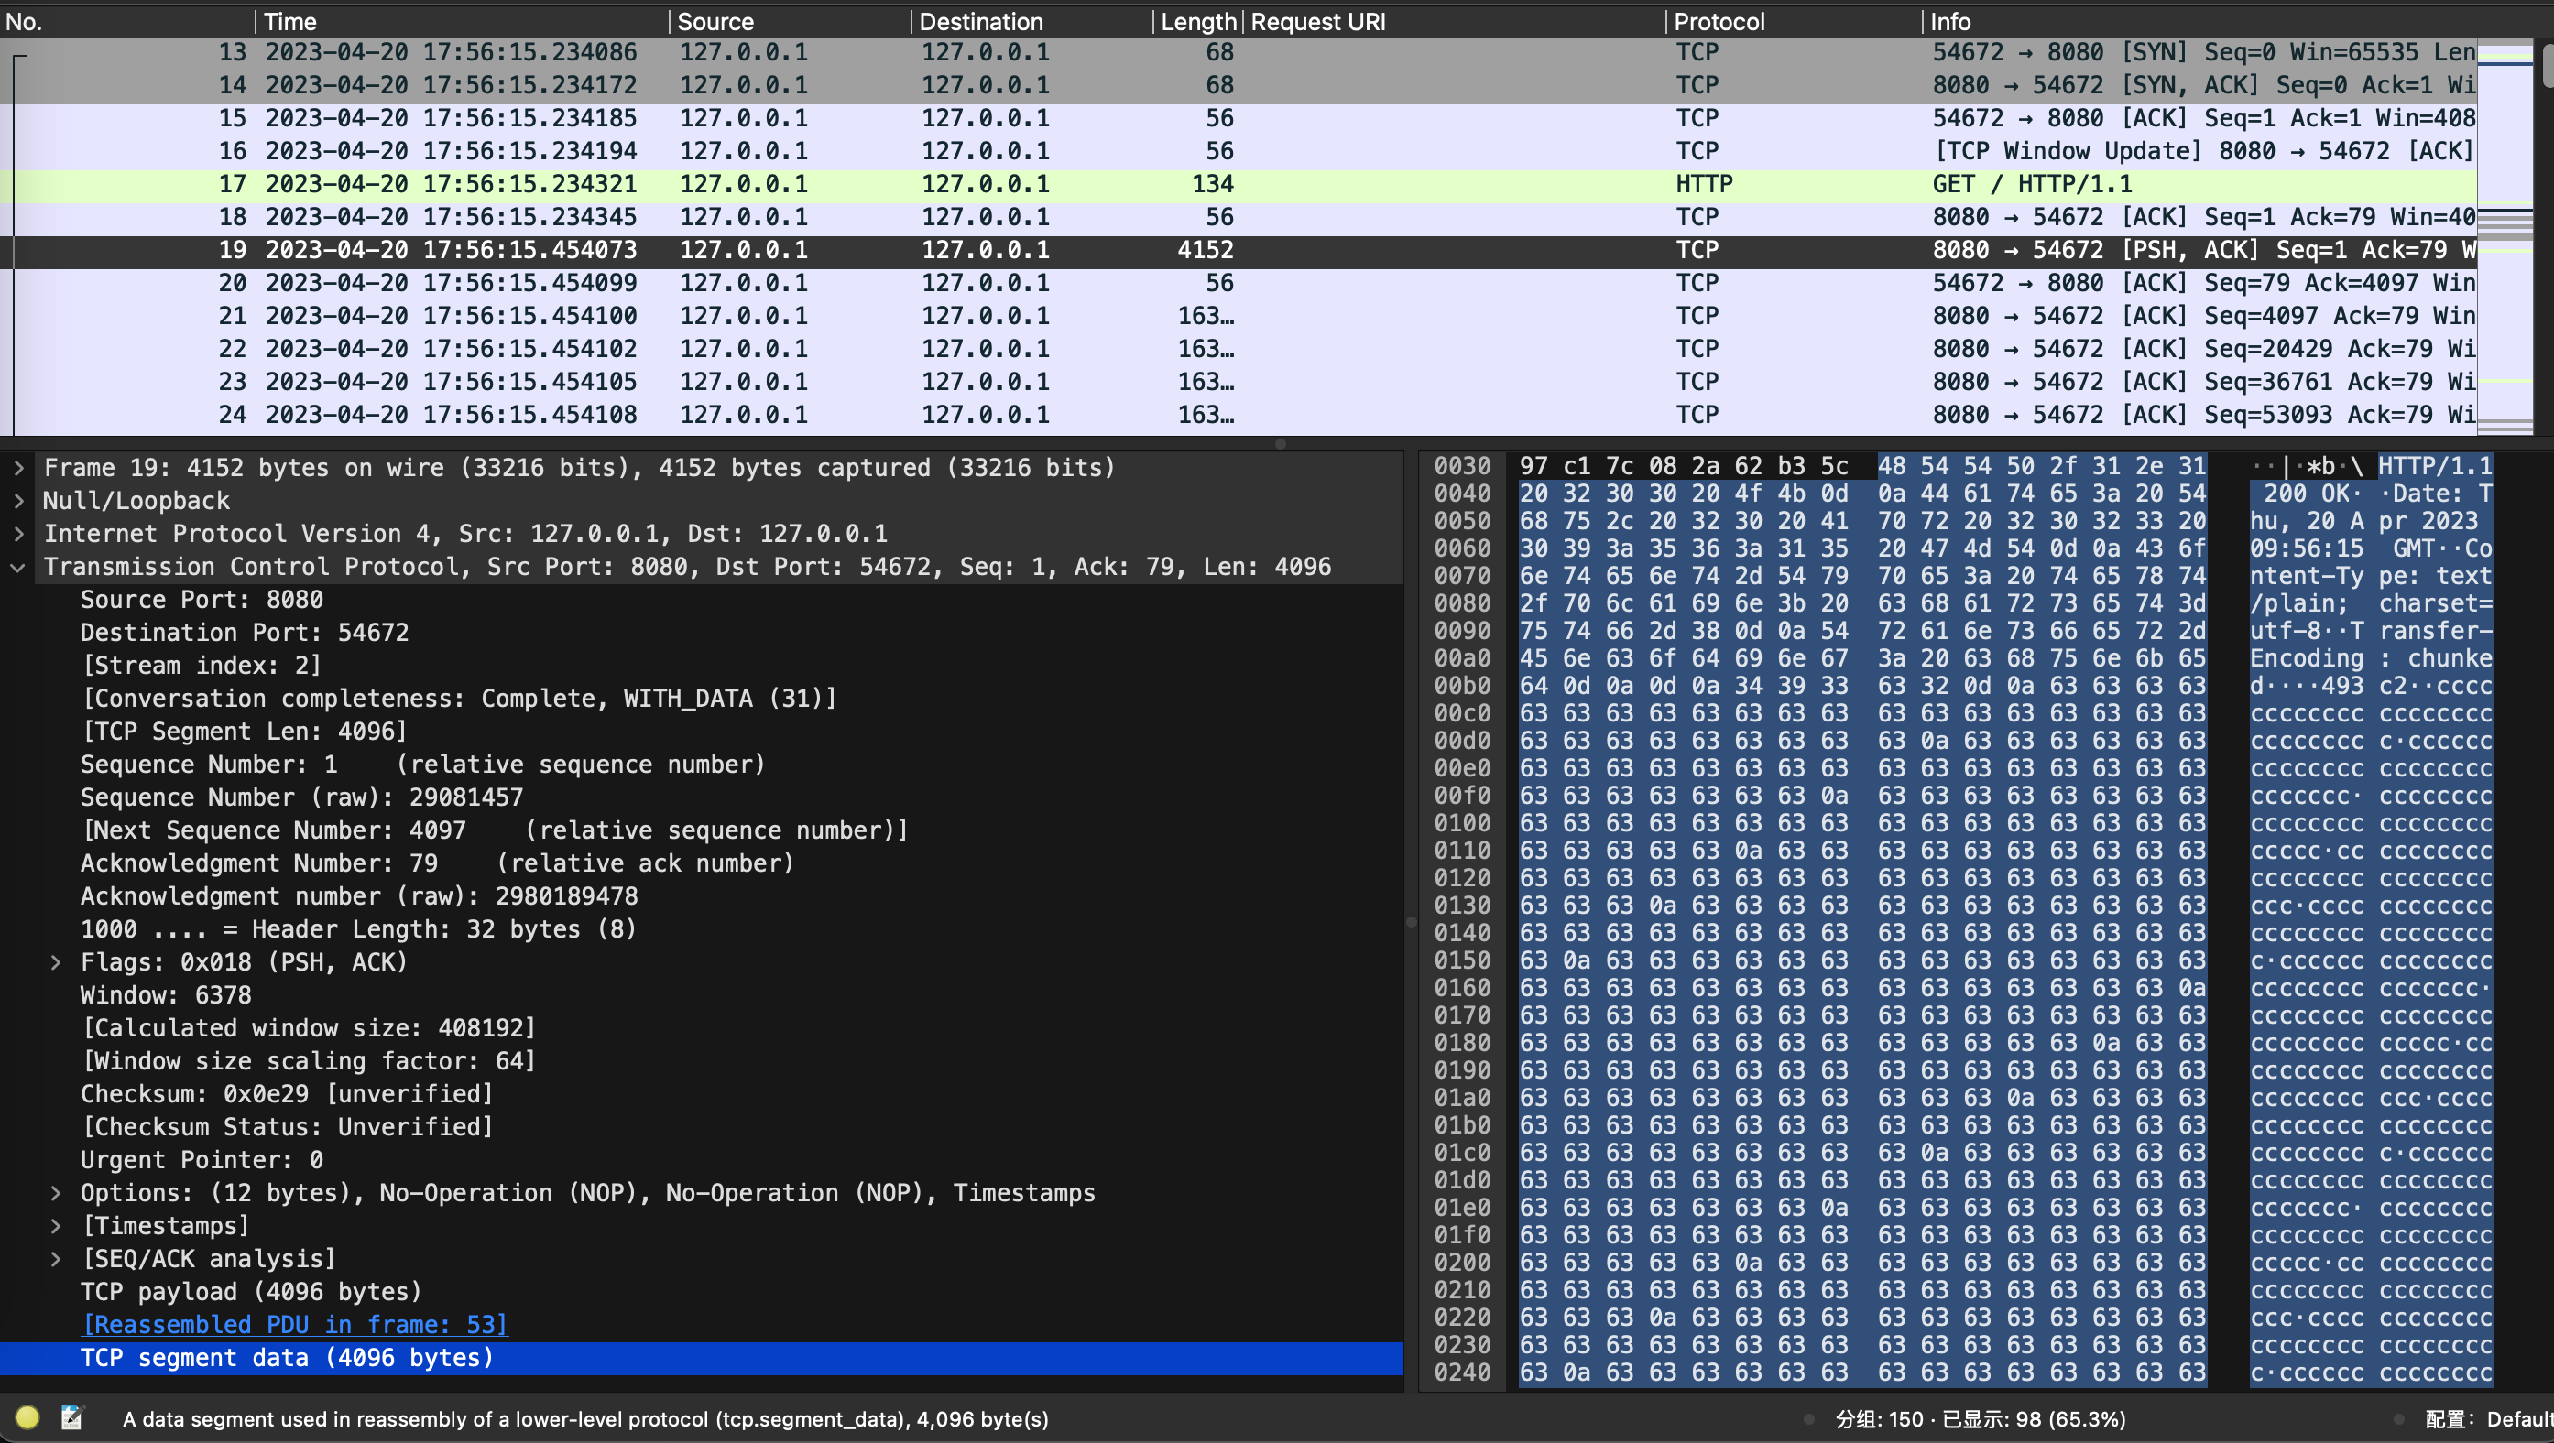Expand the Null/Loopback layer
The image size is (2554, 1443).
tap(17, 501)
